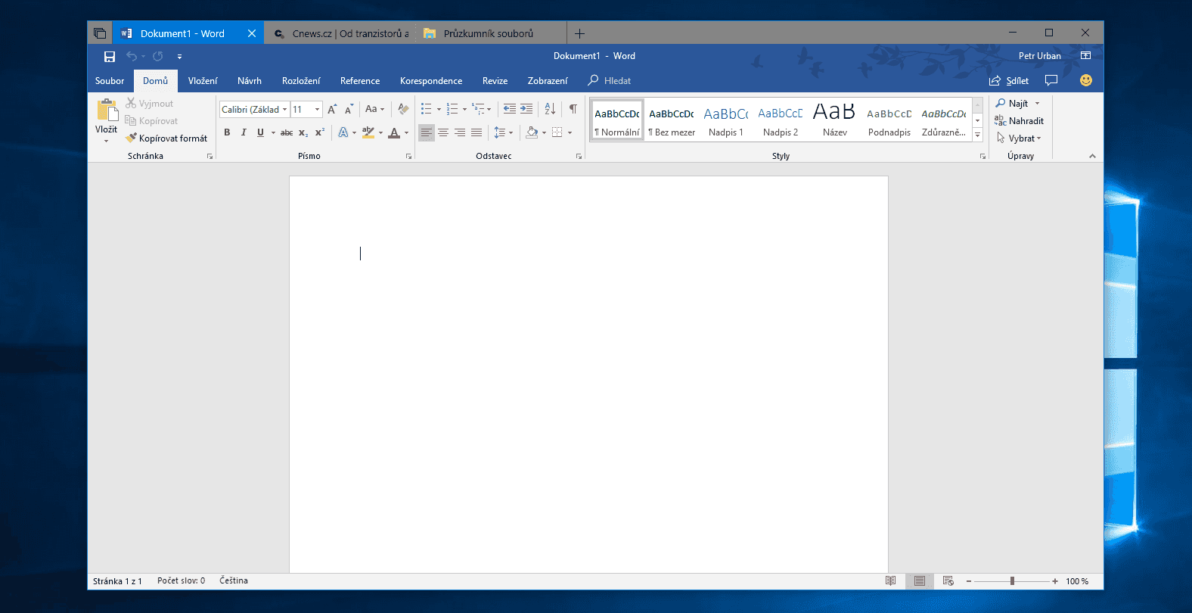This screenshot has width=1192, height=613.
Task: Increase indent of paragraph
Action: pos(526,109)
